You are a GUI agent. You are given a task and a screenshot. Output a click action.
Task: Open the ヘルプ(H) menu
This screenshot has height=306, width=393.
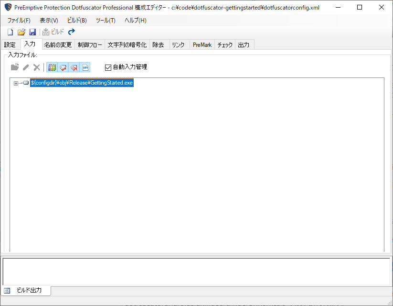(x=136, y=21)
